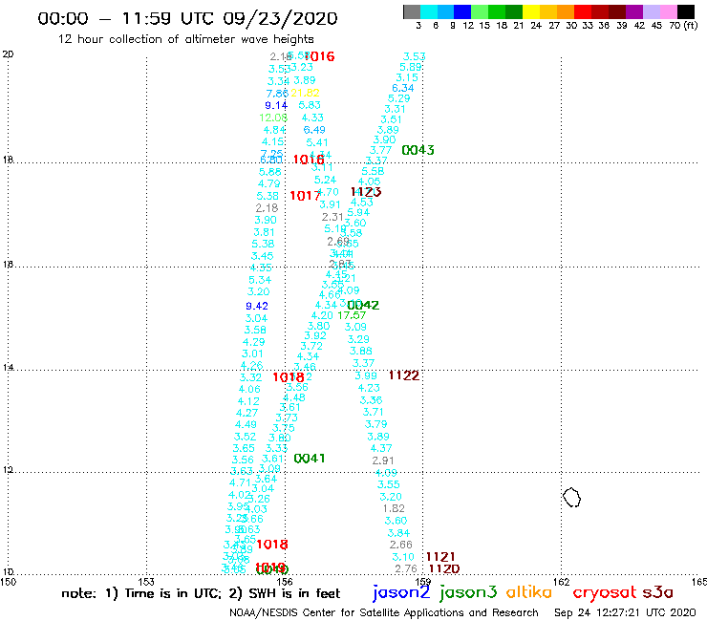Screen dimensions: 707x621
Task: Click the 153 longitude axis label
Action: [x=146, y=582]
